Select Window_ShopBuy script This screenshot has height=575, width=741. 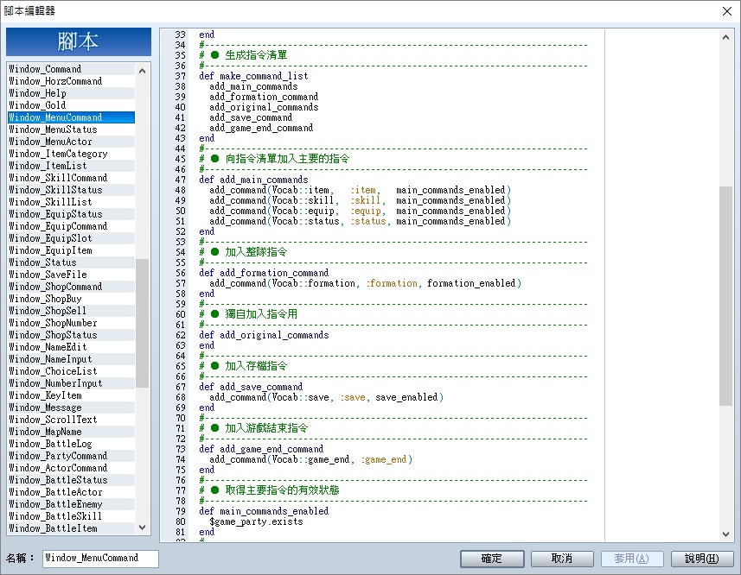[72, 299]
